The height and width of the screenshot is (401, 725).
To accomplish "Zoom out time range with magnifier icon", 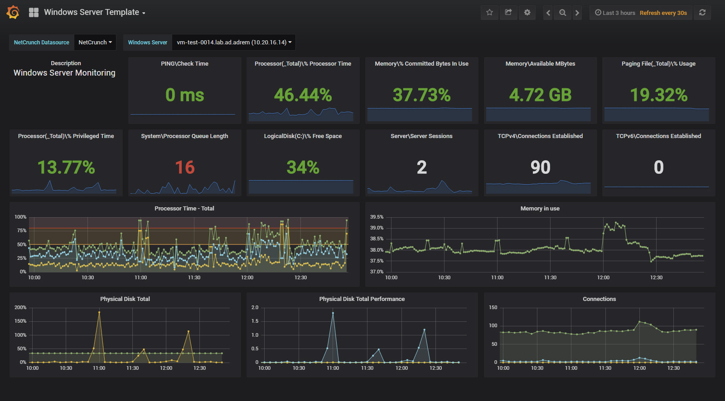I will (563, 13).
